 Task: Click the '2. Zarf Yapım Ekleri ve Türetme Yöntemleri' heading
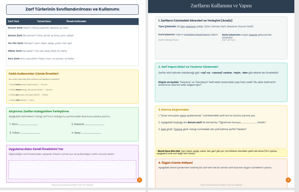click(188, 67)
